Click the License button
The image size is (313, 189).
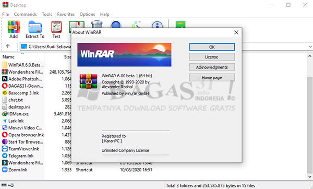212,57
